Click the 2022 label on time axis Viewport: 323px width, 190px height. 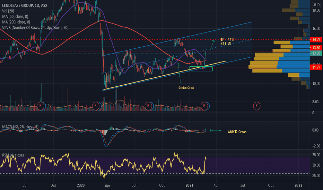point(298,186)
